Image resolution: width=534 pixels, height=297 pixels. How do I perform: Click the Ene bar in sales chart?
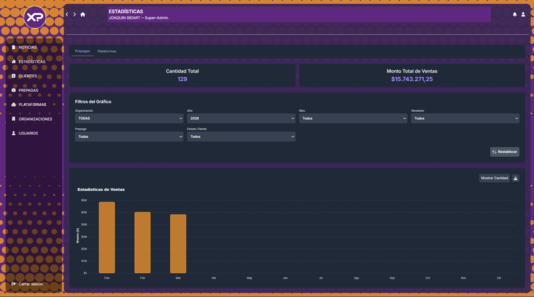click(x=107, y=238)
